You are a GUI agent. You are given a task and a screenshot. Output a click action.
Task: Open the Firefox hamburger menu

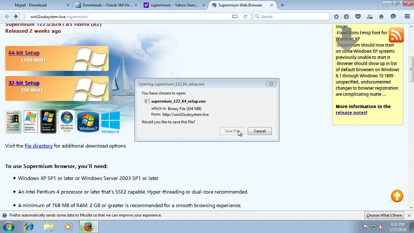(x=407, y=17)
